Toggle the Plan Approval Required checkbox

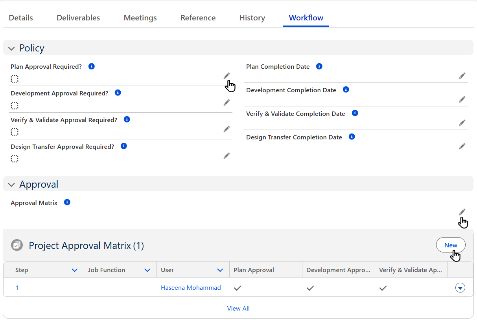point(15,79)
